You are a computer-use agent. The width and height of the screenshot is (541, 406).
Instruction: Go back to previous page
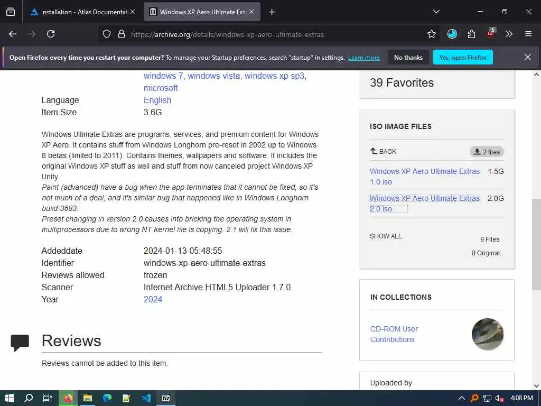tap(13, 34)
